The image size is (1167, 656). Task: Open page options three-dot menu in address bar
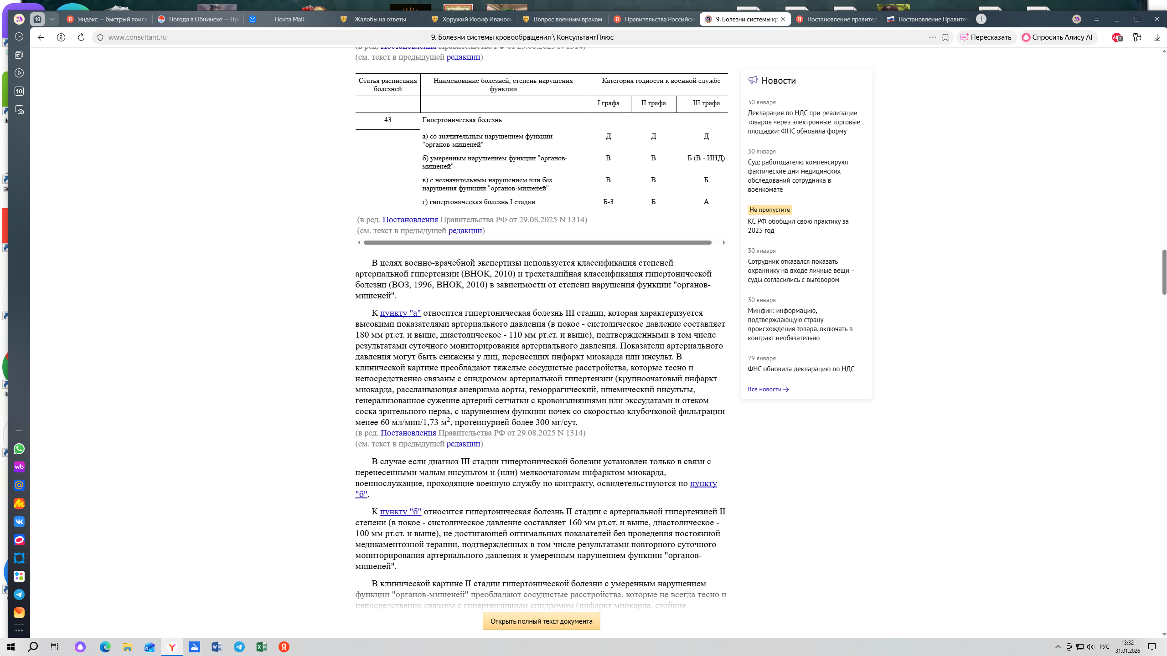[x=932, y=37]
